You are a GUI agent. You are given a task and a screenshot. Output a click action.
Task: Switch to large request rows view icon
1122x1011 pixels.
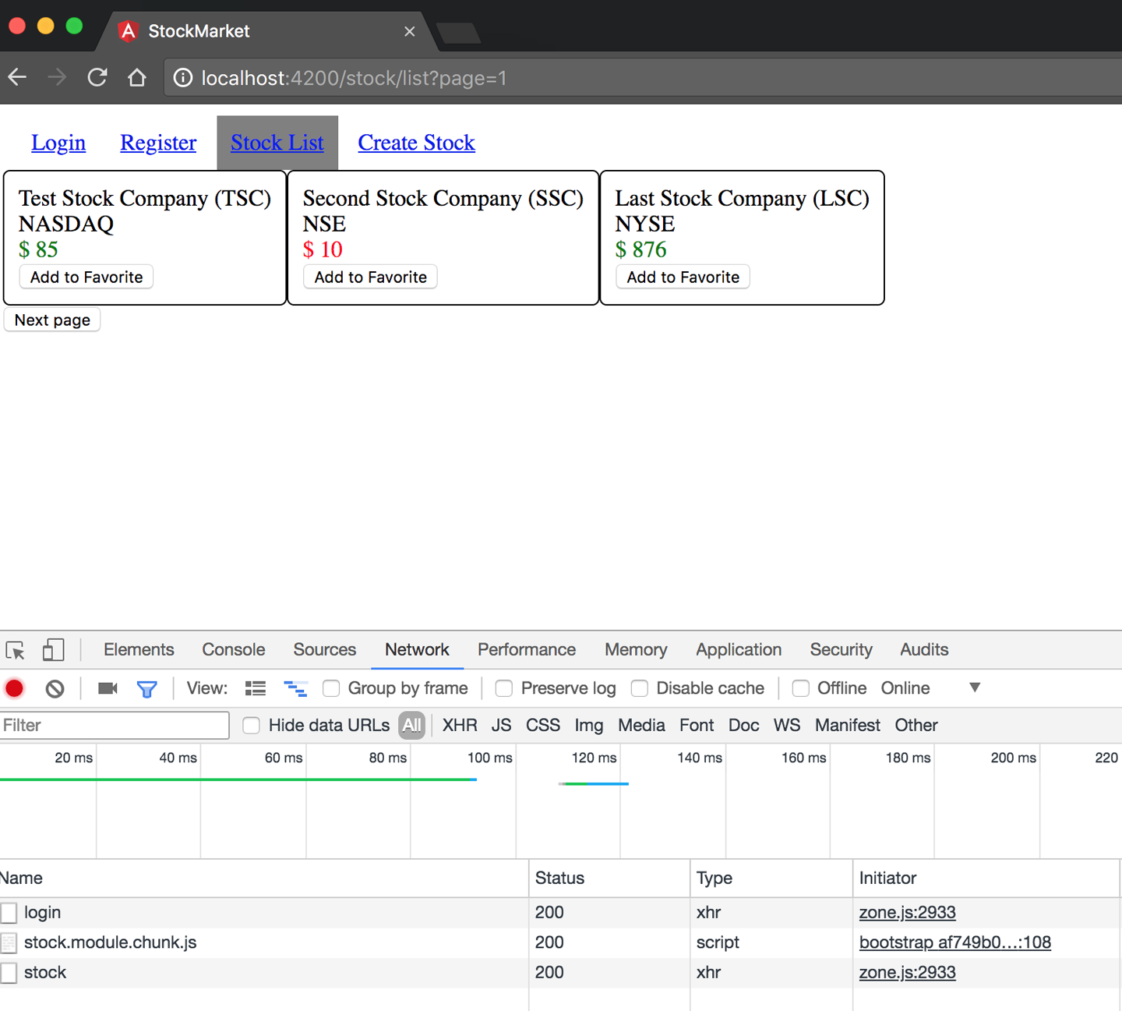[x=256, y=688]
